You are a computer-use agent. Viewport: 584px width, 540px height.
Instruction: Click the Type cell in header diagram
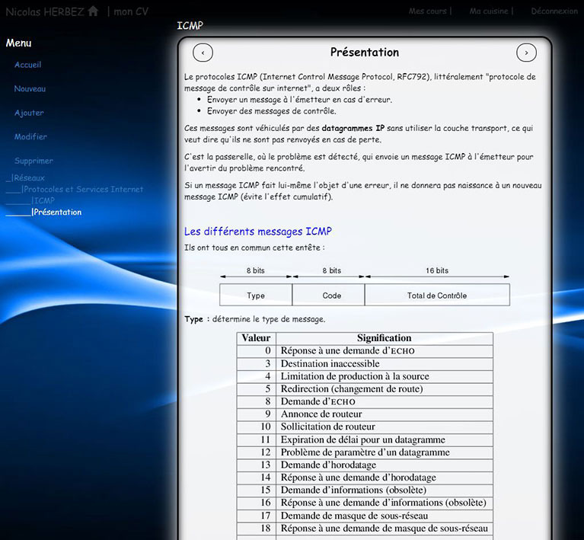point(256,296)
